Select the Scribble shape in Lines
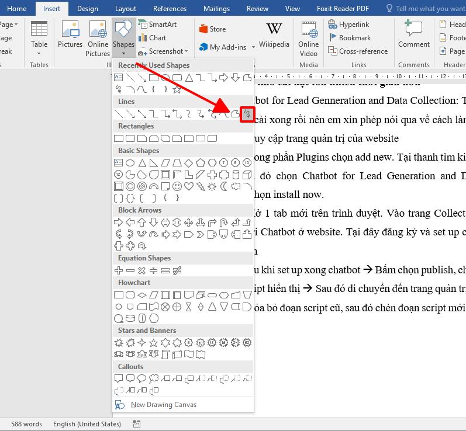The height and width of the screenshot is (431, 466). (247, 114)
